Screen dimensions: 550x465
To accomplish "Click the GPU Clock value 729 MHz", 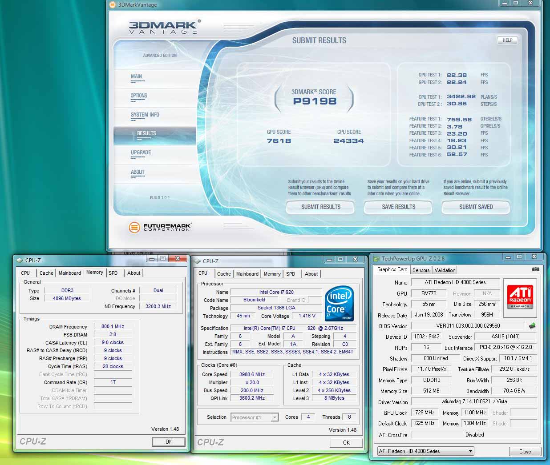I will 425,413.
